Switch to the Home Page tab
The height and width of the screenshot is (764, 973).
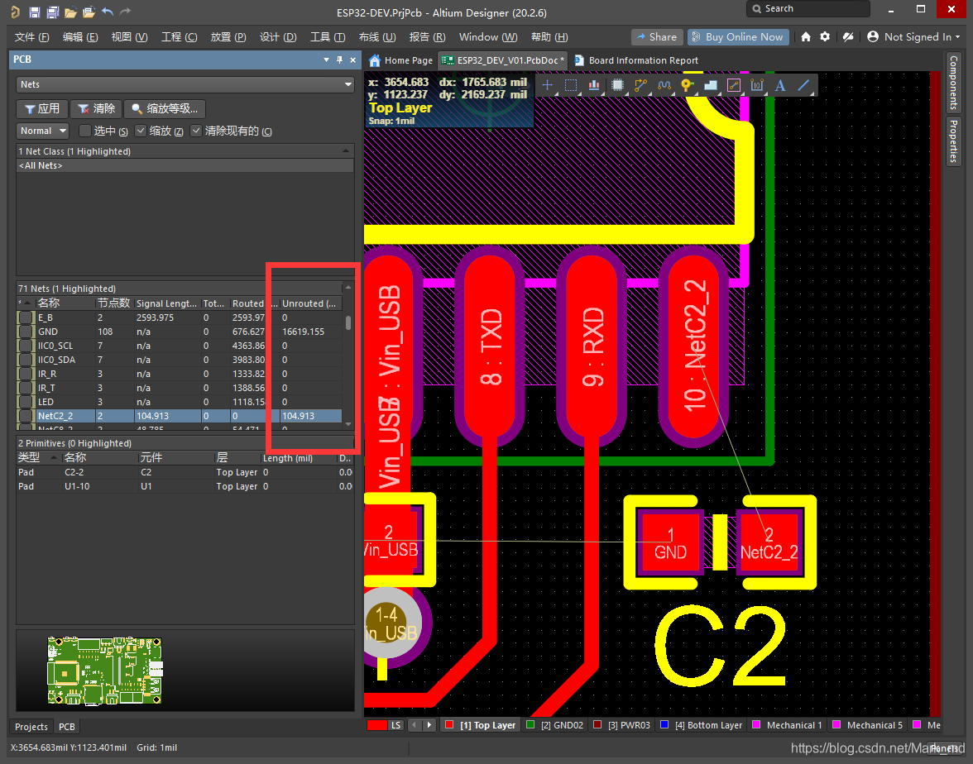click(x=400, y=60)
